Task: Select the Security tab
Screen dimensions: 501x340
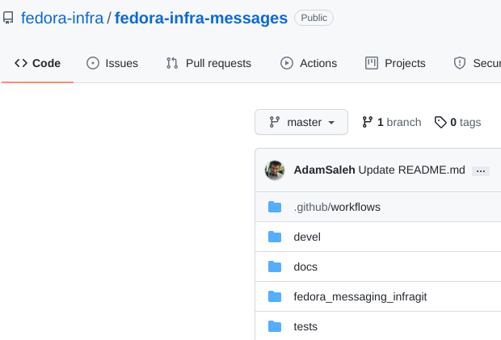Action: [x=477, y=63]
